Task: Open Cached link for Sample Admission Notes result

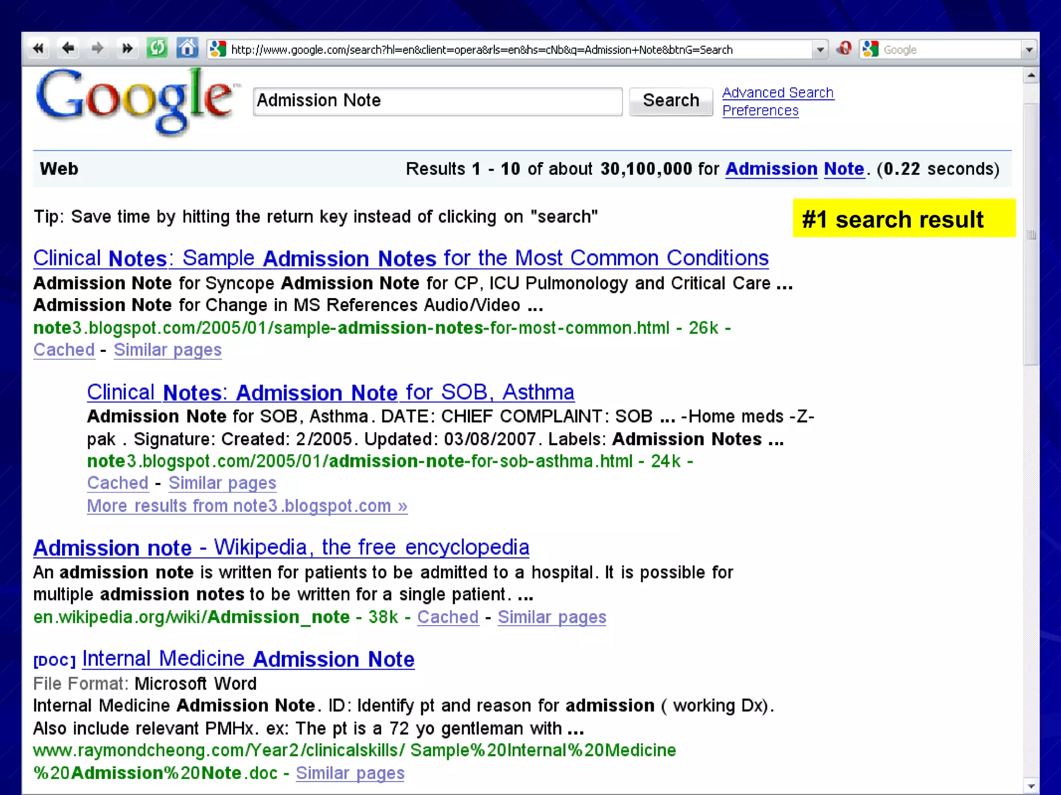Action: 64,350
